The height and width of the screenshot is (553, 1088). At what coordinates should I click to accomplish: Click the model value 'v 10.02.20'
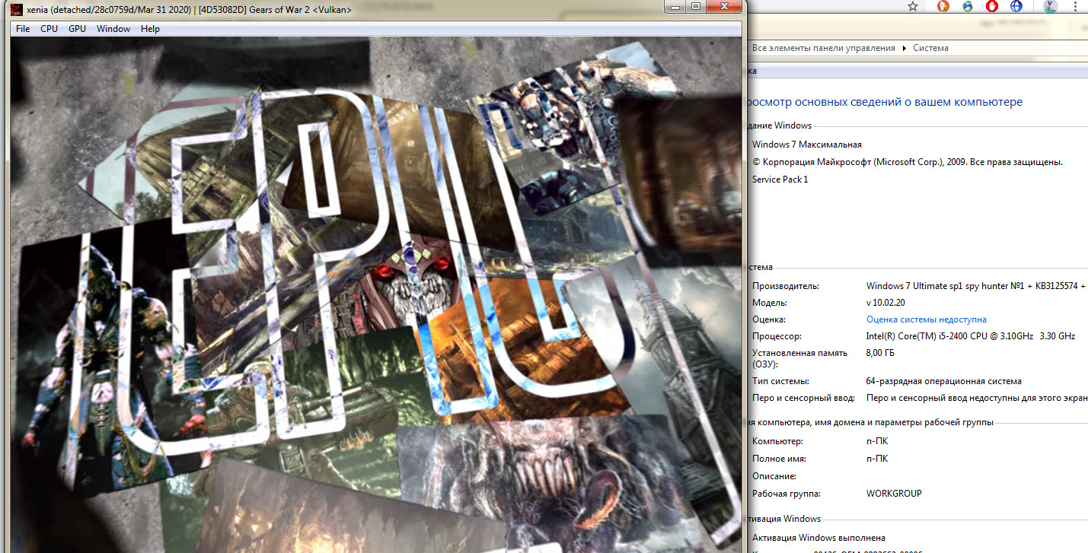pos(885,303)
